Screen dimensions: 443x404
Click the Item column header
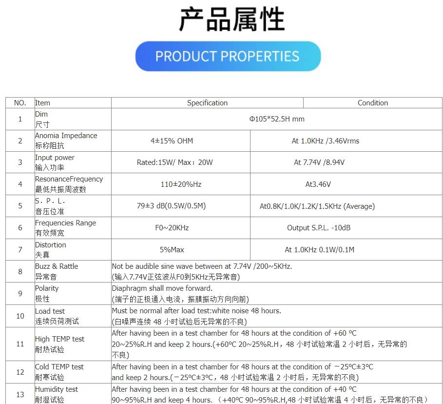tap(43, 103)
